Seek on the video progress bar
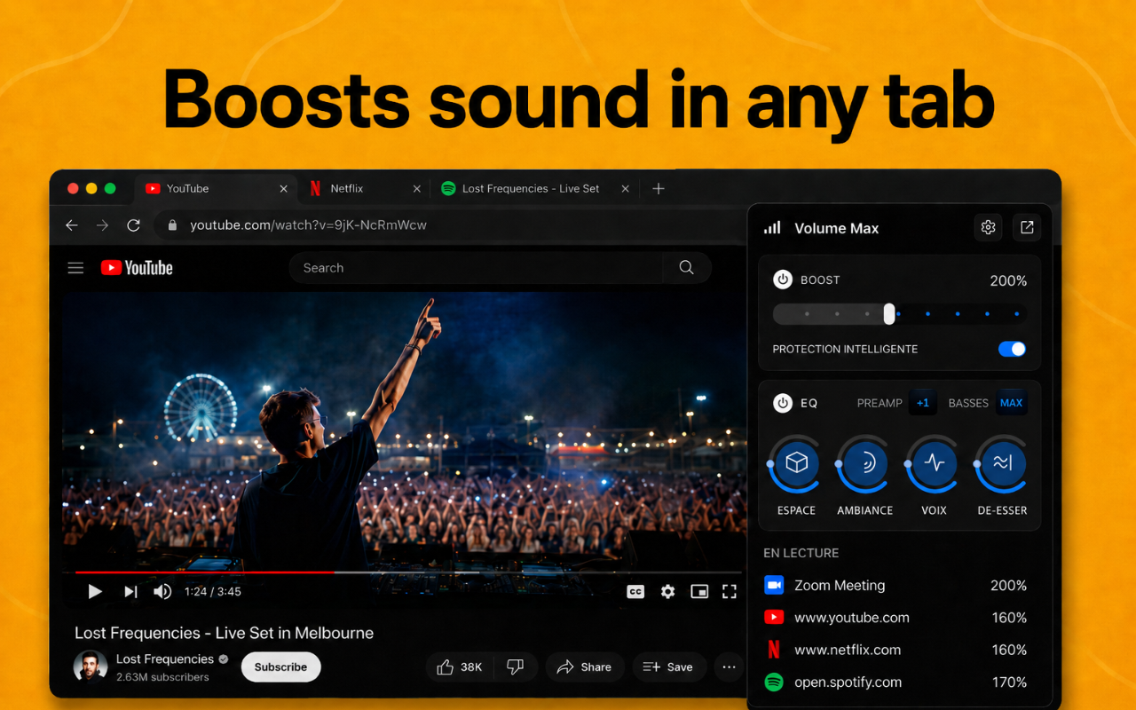 pyautogui.click(x=408, y=572)
